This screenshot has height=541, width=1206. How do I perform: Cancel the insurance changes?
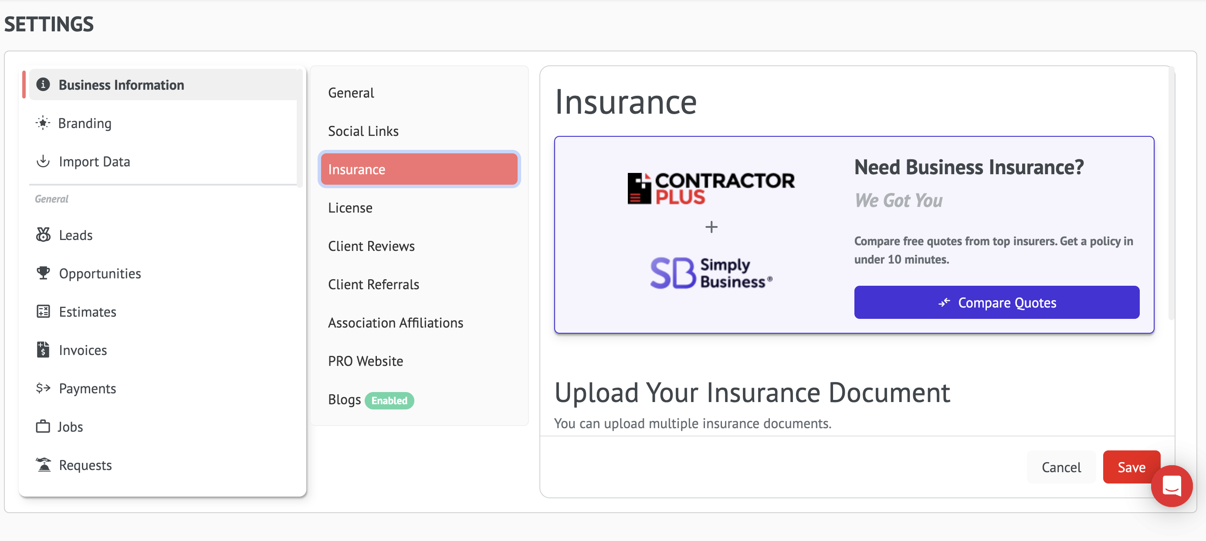[x=1061, y=467]
